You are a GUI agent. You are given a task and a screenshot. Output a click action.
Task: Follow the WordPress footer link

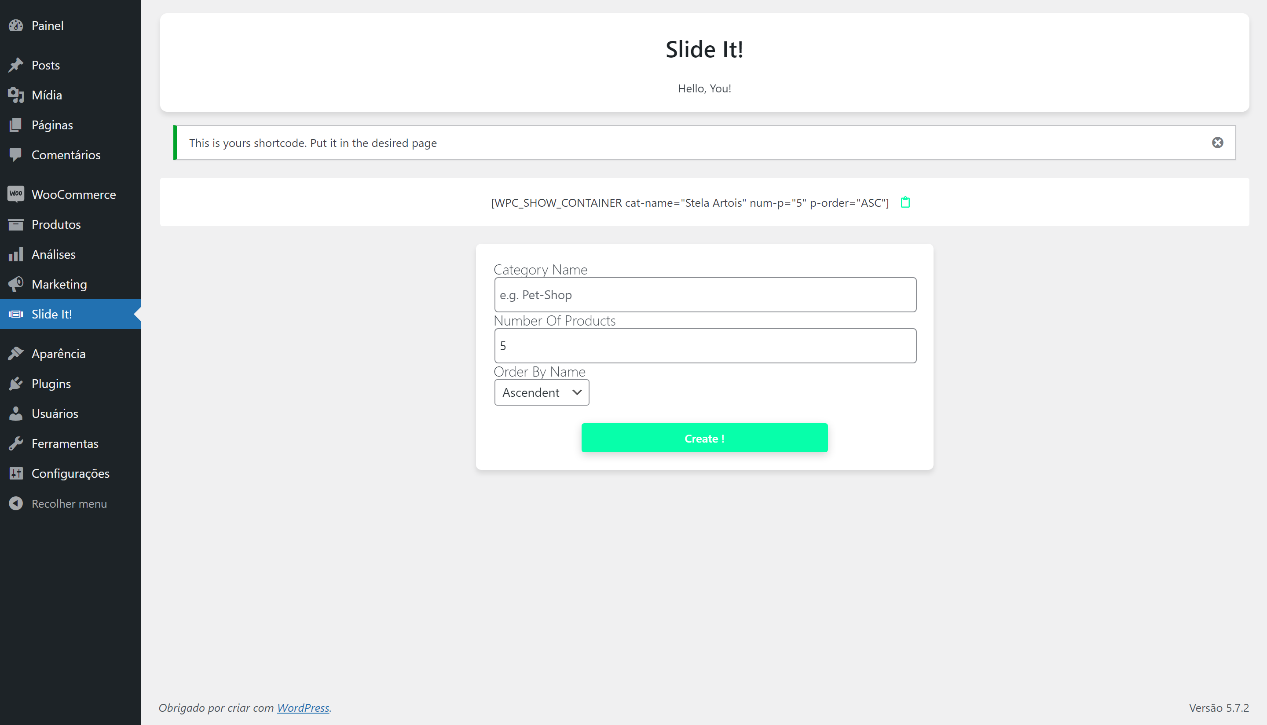303,707
